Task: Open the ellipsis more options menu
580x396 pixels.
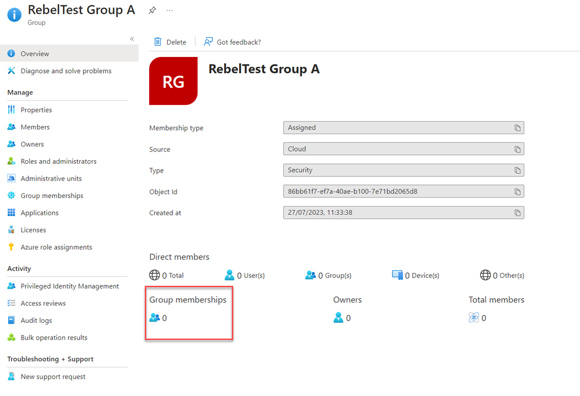Action: tap(170, 10)
